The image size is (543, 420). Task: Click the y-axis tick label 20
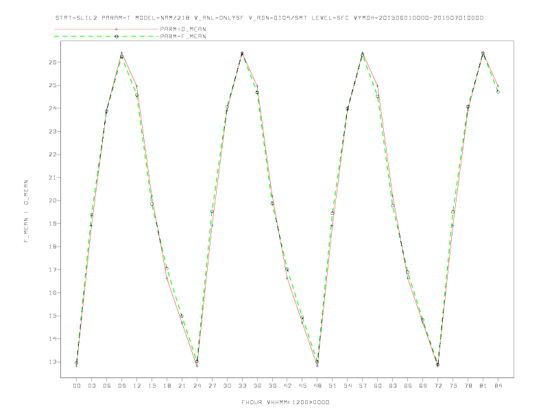[x=53, y=200]
